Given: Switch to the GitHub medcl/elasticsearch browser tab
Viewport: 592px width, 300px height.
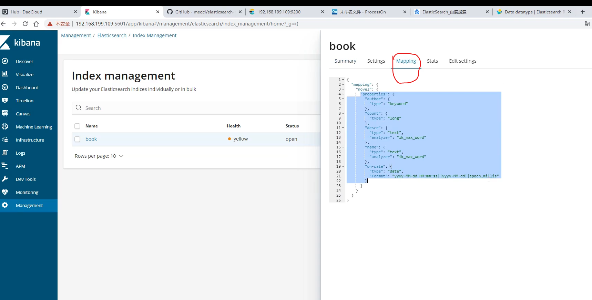Looking at the screenshot, I should coord(204,12).
